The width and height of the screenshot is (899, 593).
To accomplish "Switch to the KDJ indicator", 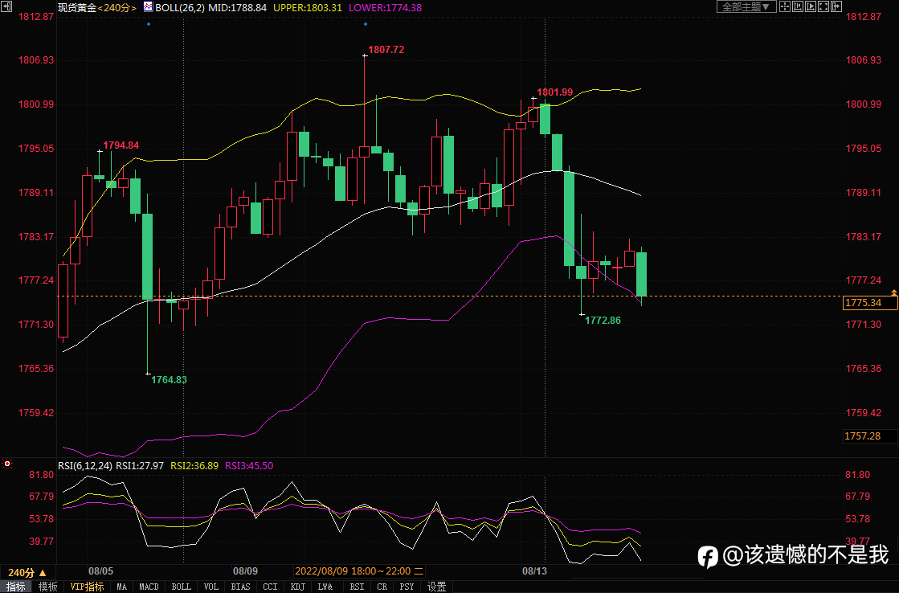I will point(297,587).
